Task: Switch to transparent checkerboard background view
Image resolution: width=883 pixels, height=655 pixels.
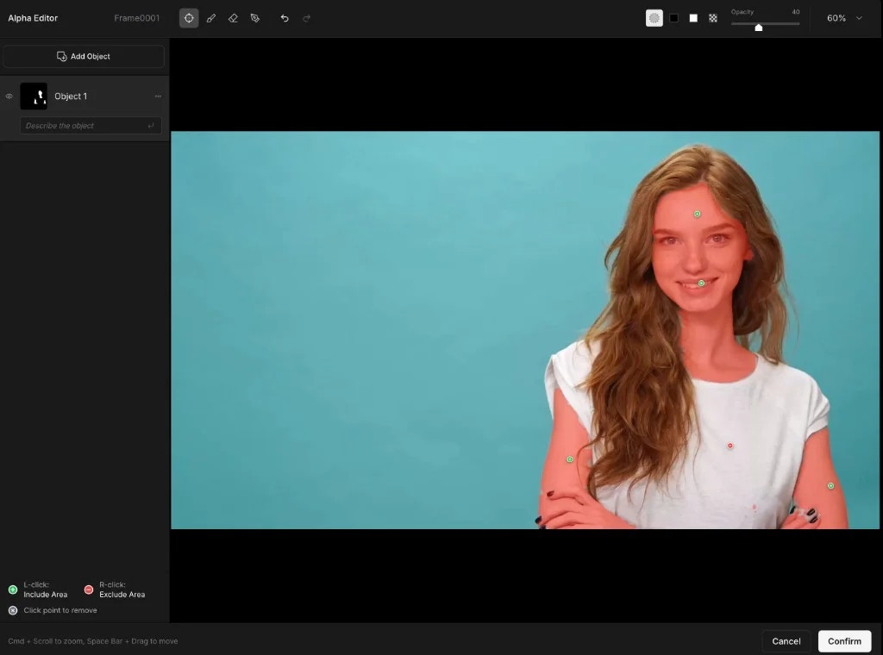Action: (713, 18)
